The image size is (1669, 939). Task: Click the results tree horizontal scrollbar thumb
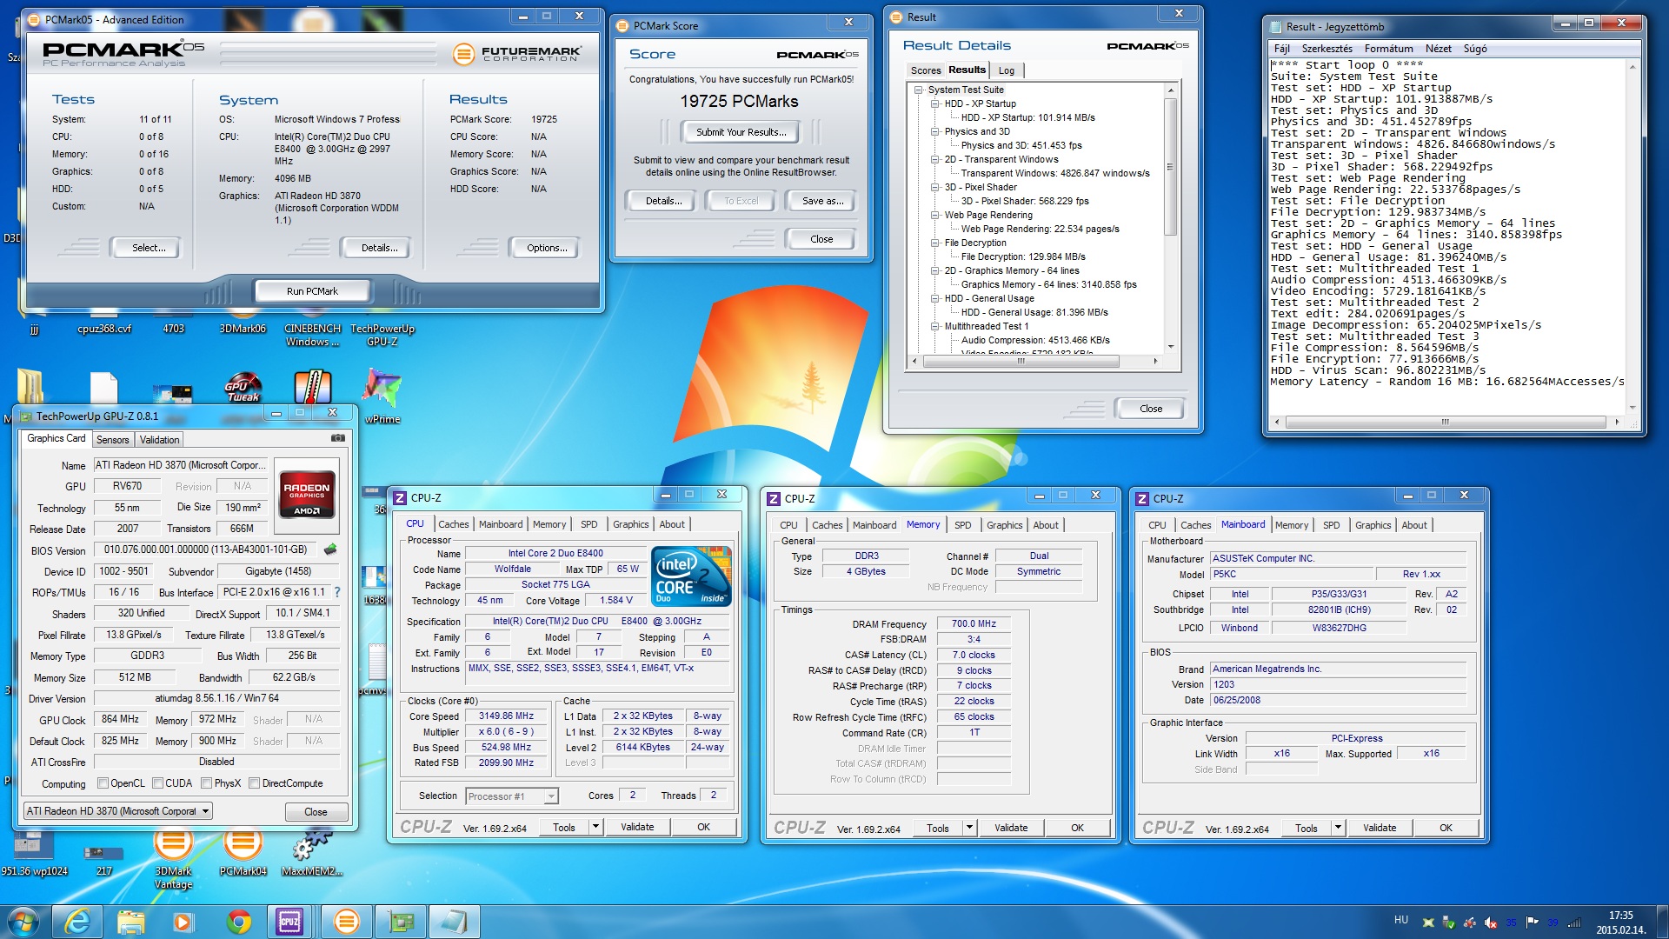(1021, 361)
